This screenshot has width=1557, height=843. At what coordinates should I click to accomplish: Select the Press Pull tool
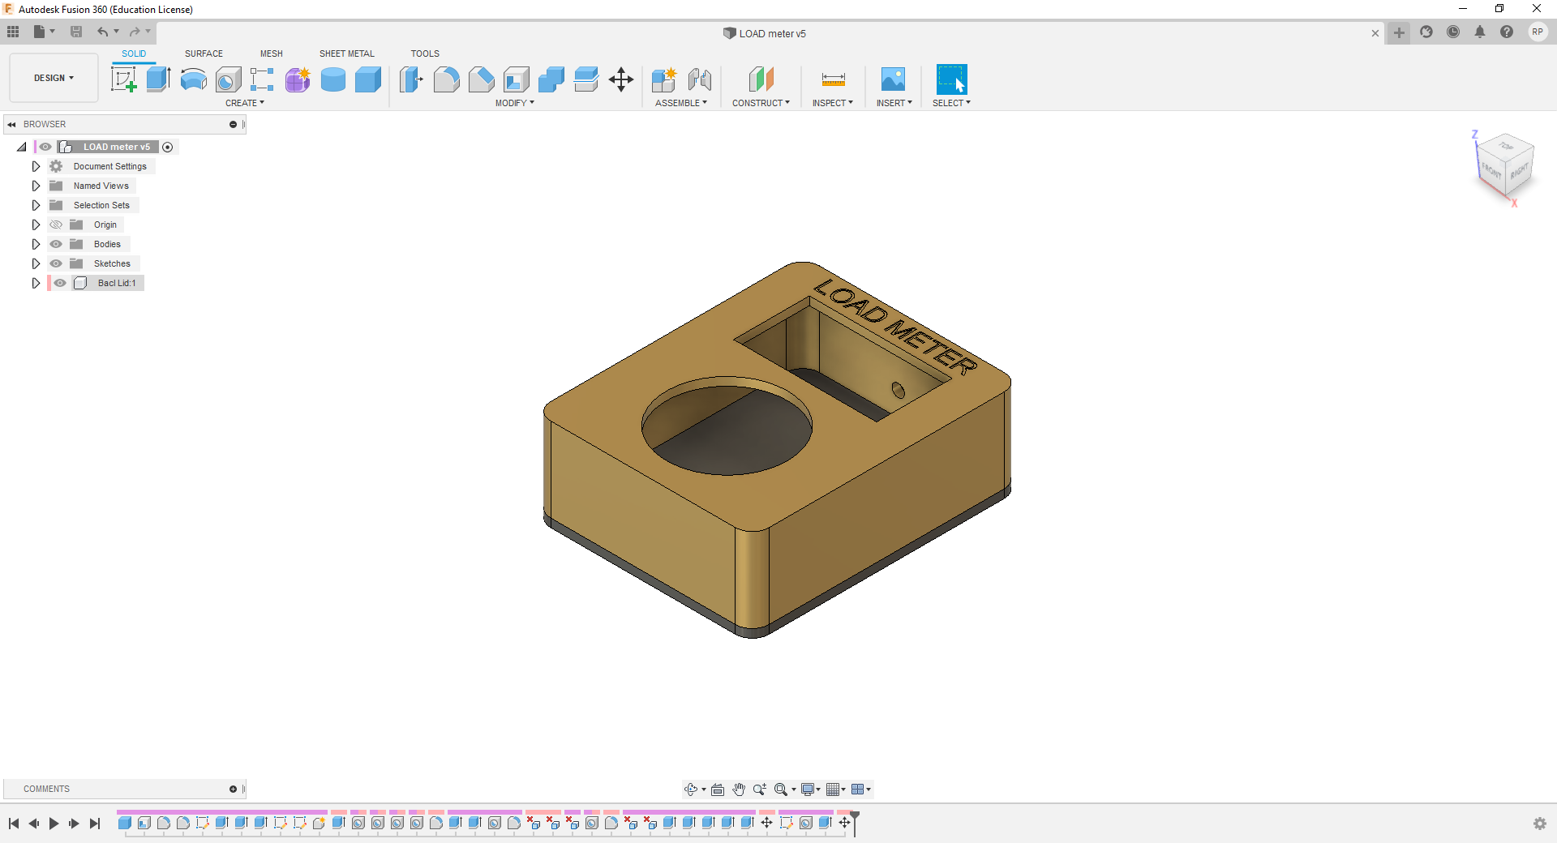pyautogui.click(x=411, y=79)
